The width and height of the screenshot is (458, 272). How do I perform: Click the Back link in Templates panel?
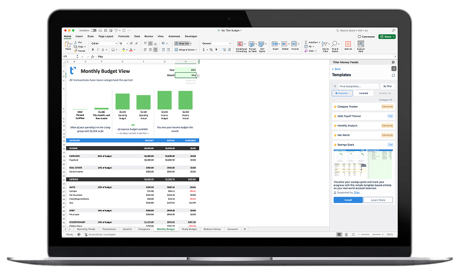337,69
